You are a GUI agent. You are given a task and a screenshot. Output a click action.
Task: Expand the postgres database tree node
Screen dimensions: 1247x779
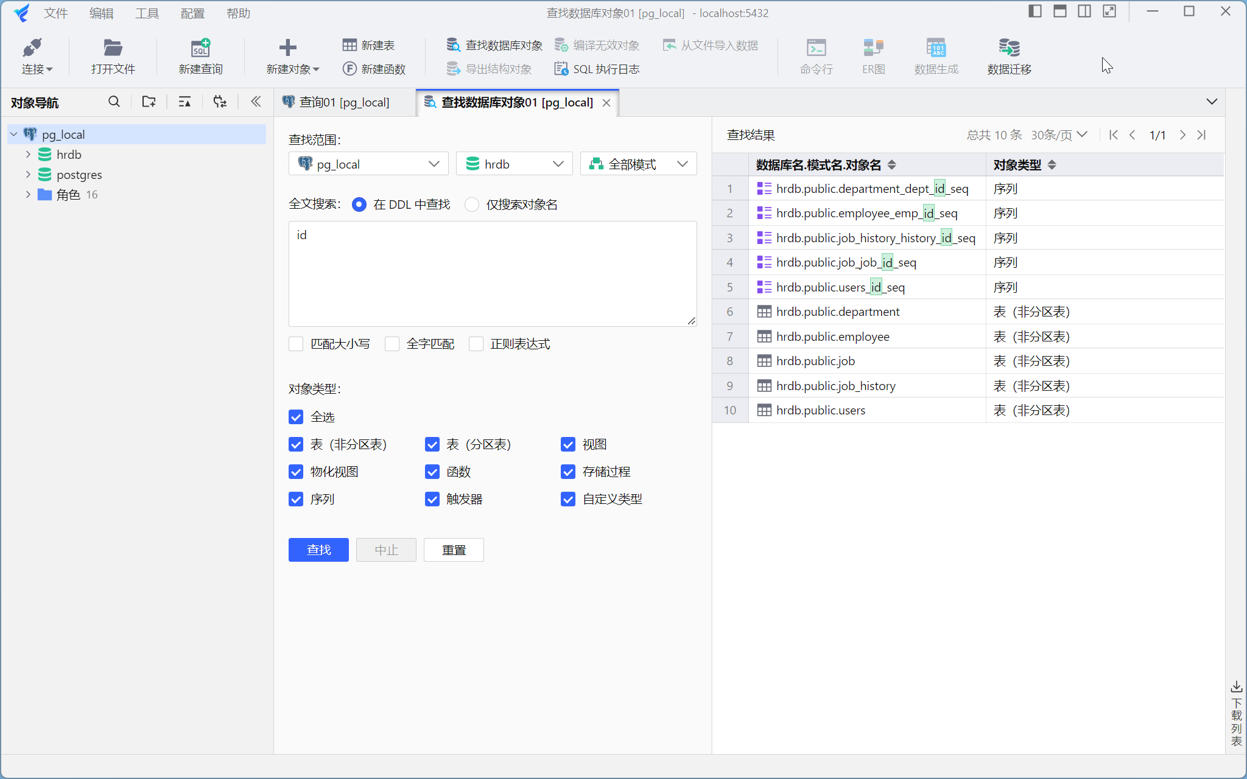(28, 175)
